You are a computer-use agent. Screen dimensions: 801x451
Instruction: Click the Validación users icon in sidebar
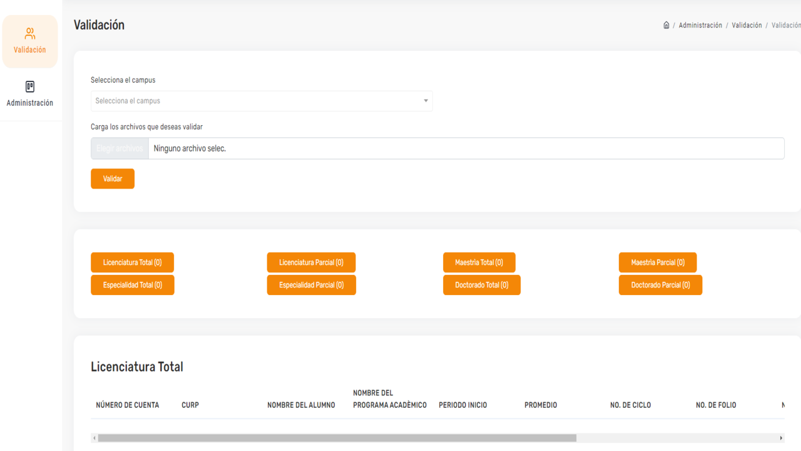29,34
